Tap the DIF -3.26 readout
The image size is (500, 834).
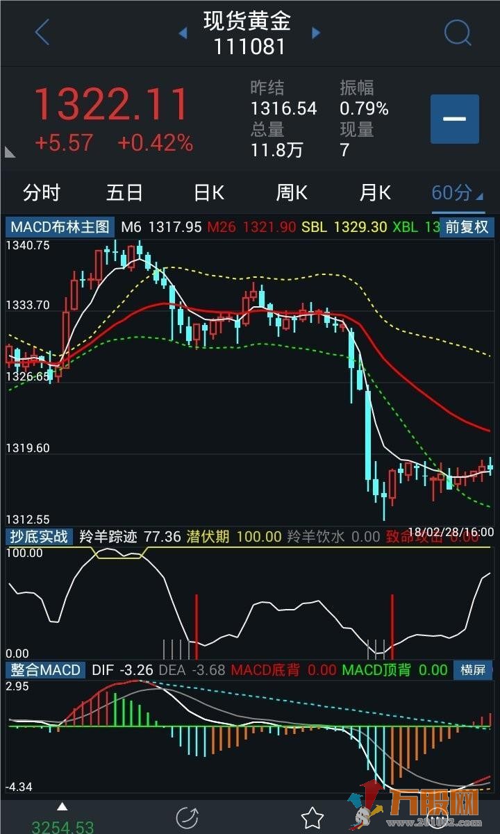[123, 670]
